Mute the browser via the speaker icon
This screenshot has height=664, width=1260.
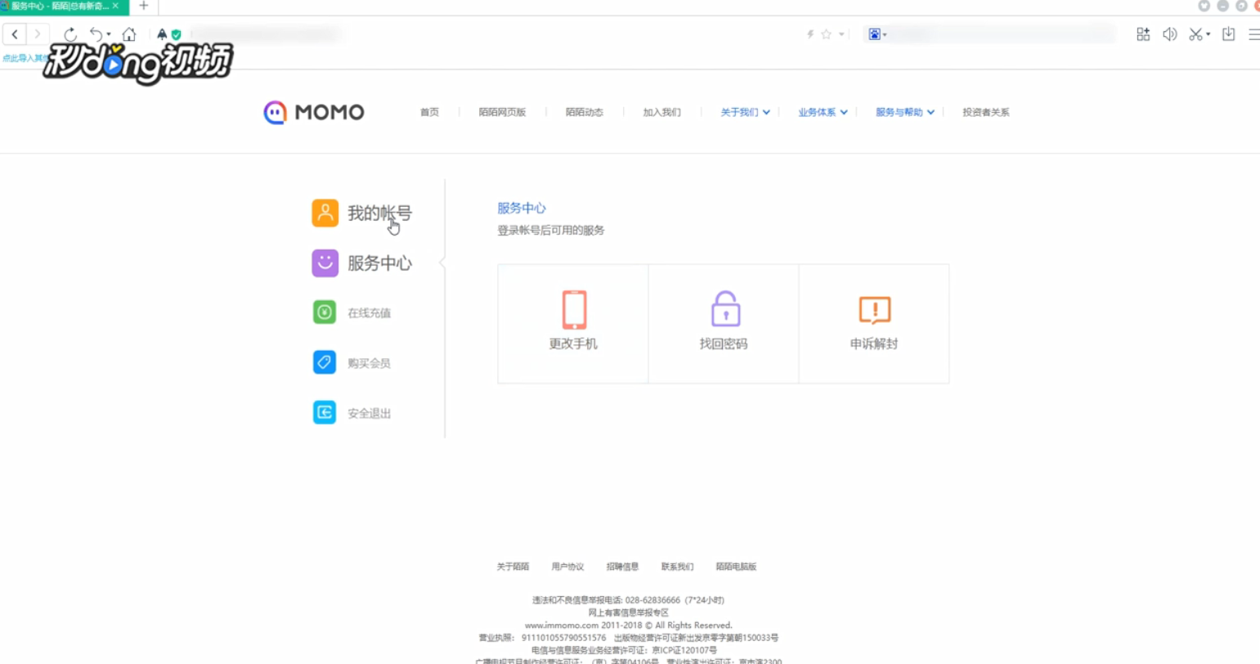1169,34
